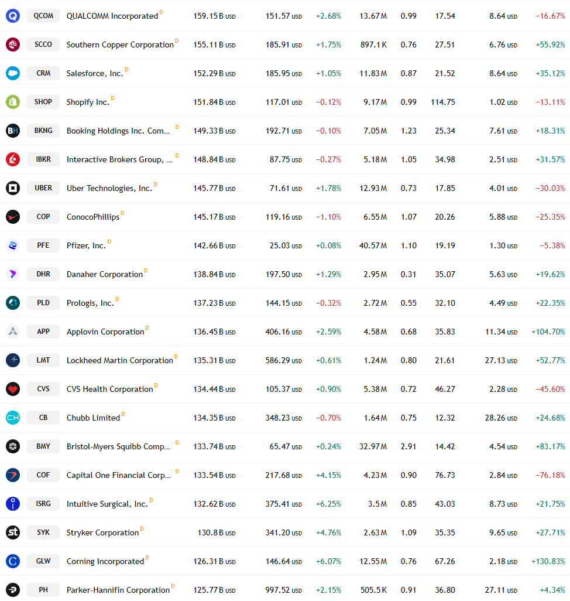The width and height of the screenshot is (570, 601).
Task: Click Shopify's 114.75 P/E value
Action: tap(443, 103)
